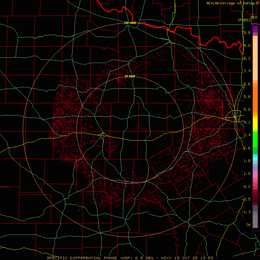The height and width of the screenshot is (260, 260).
Task: Click the 5.0 scale value
Action: 247,109
